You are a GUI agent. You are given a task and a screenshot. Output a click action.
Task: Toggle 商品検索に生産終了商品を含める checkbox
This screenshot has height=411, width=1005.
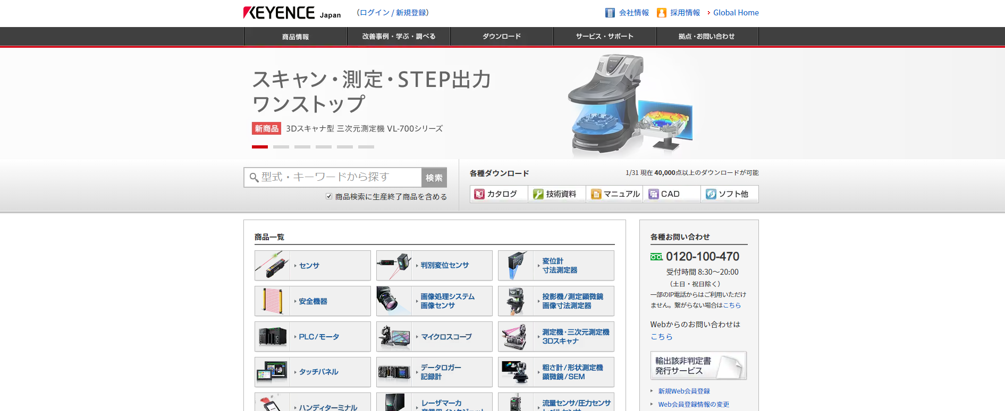[x=329, y=196]
